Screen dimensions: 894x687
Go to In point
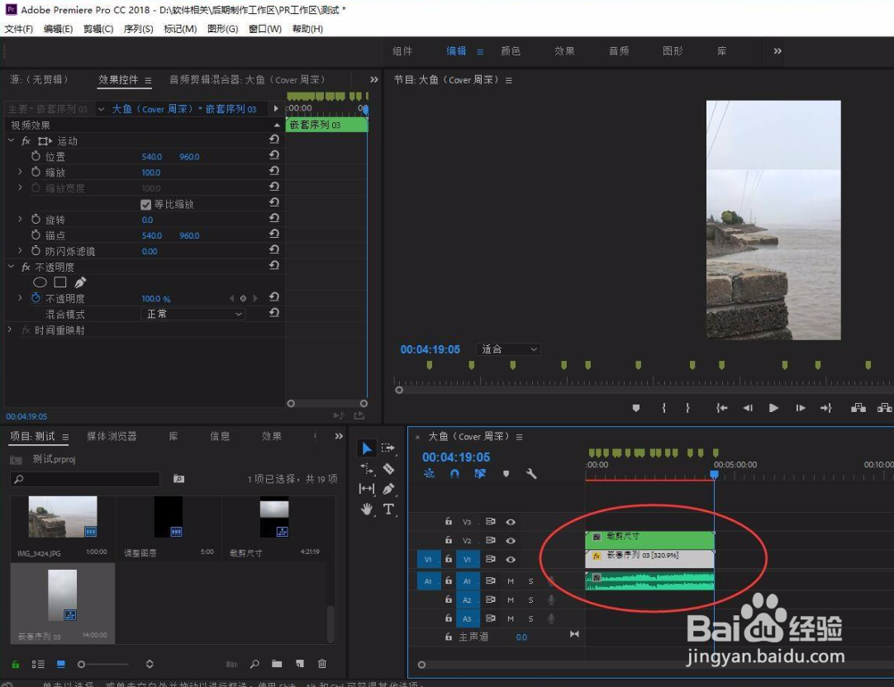pos(721,408)
